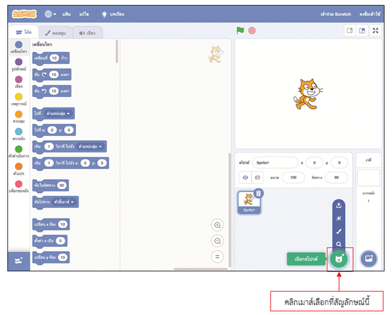
Task: Click the surprise sparkle sprite icon
Action: coord(339,218)
